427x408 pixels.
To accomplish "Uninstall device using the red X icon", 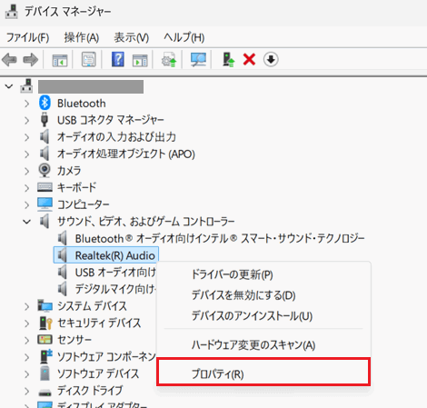I will click(249, 59).
